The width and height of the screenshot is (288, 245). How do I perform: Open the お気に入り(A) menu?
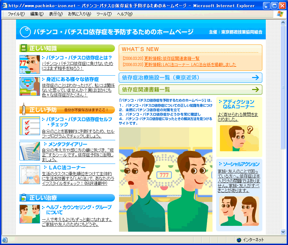[79, 14]
